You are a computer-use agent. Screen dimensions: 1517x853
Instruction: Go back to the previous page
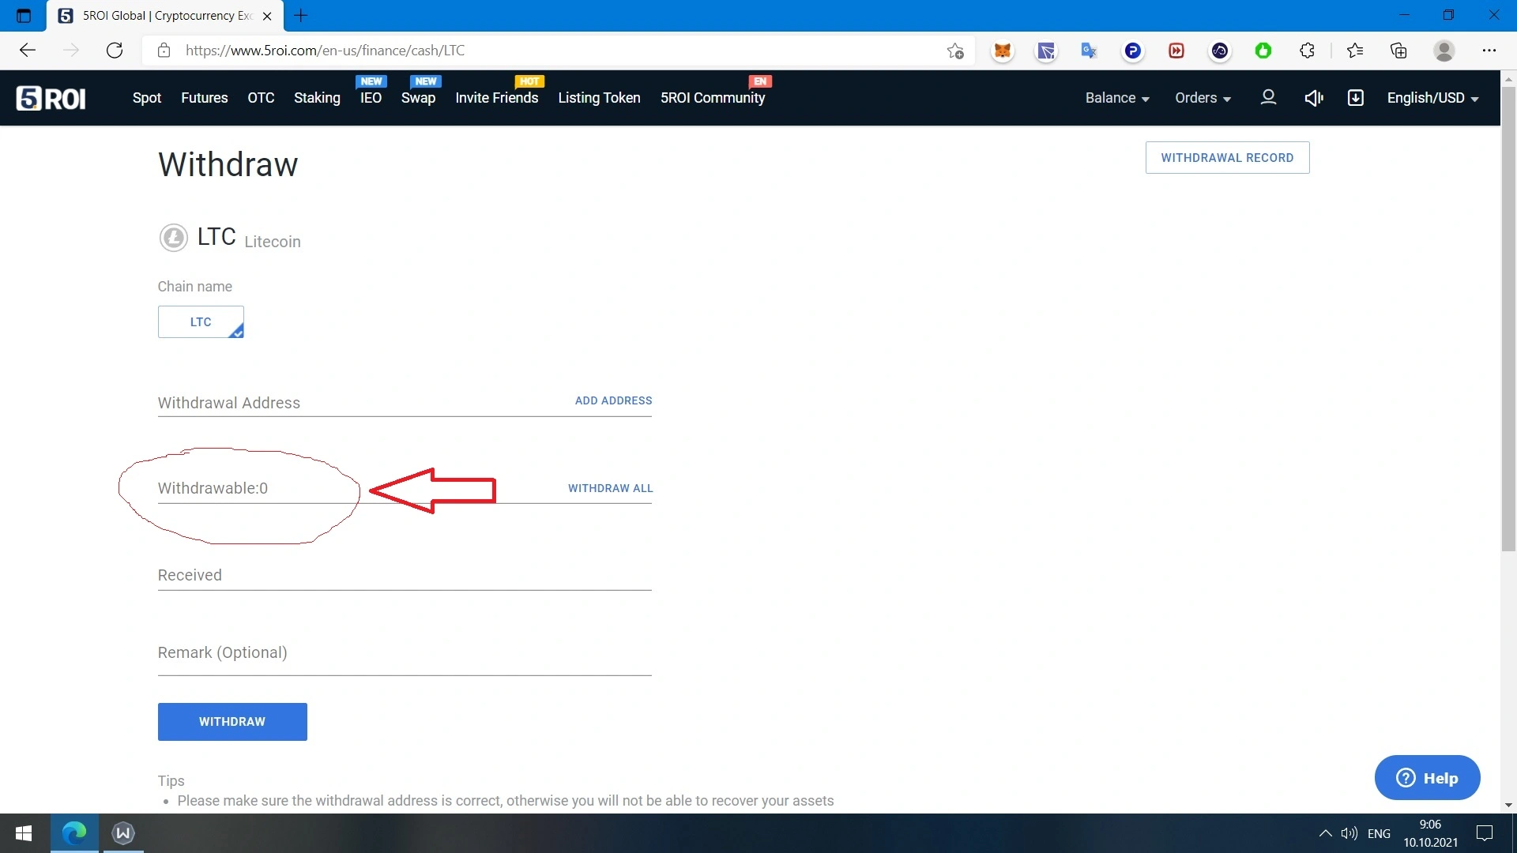(x=28, y=51)
